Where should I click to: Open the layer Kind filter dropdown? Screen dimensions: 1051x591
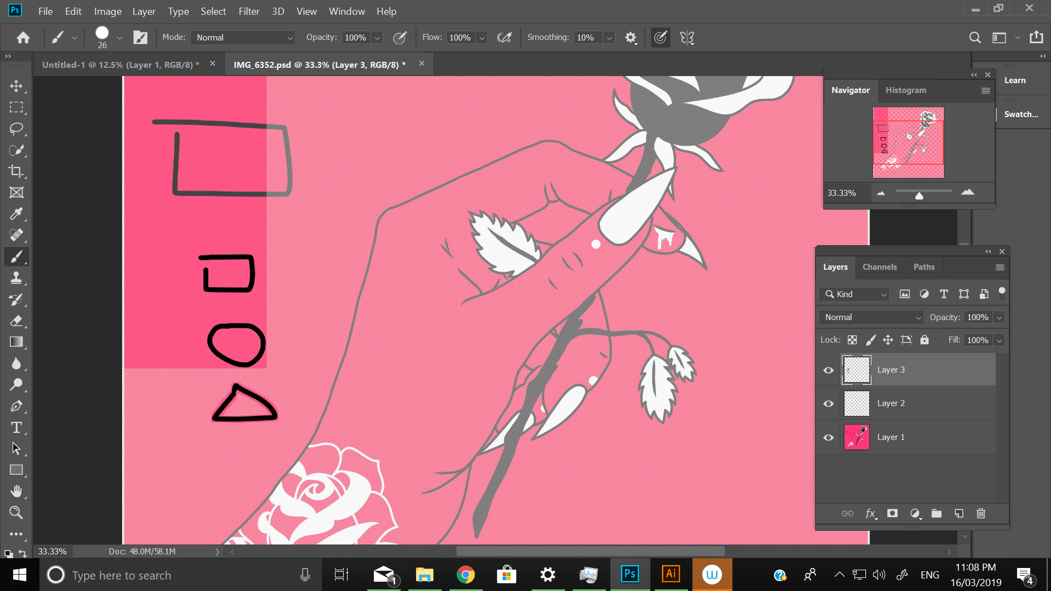[x=854, y=294]
